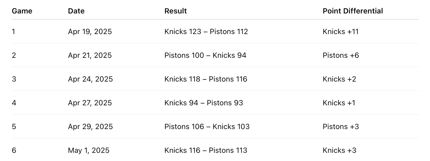Click the May 1, 2025 date cell
Screen dimensions: 430x161
coord(89,150)
